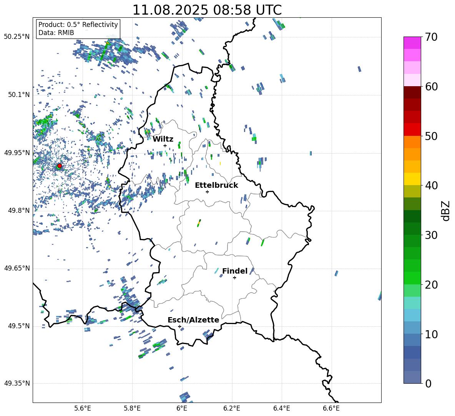Click the 50 tick label on colorbar
This screenshot has width=455, height=416.
(x=431, y=136)
